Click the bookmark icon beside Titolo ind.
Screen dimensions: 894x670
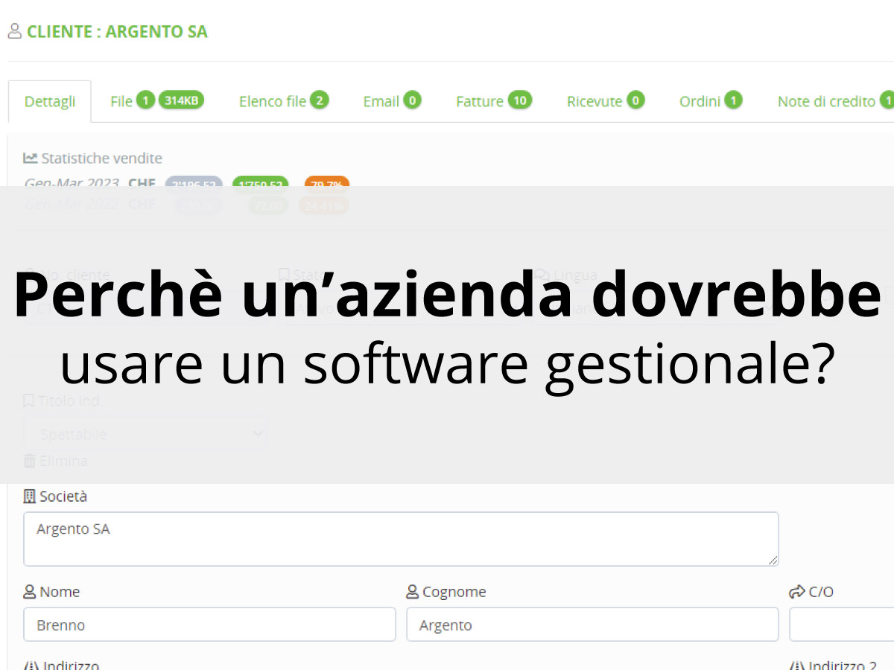pos(28,401)
